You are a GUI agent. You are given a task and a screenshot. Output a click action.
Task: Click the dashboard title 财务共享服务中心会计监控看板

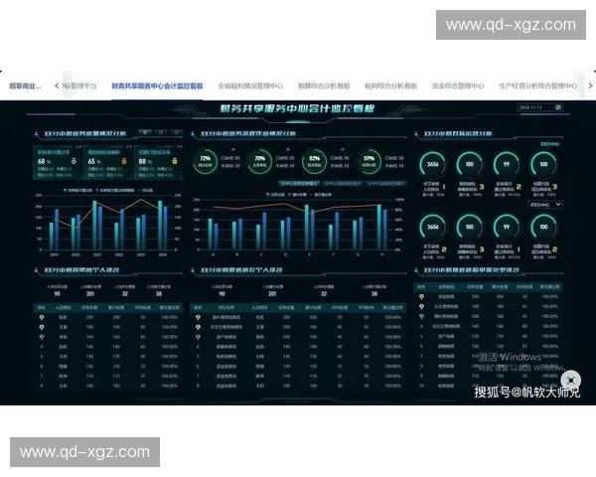pyautogui.click(x=297, y=108)
